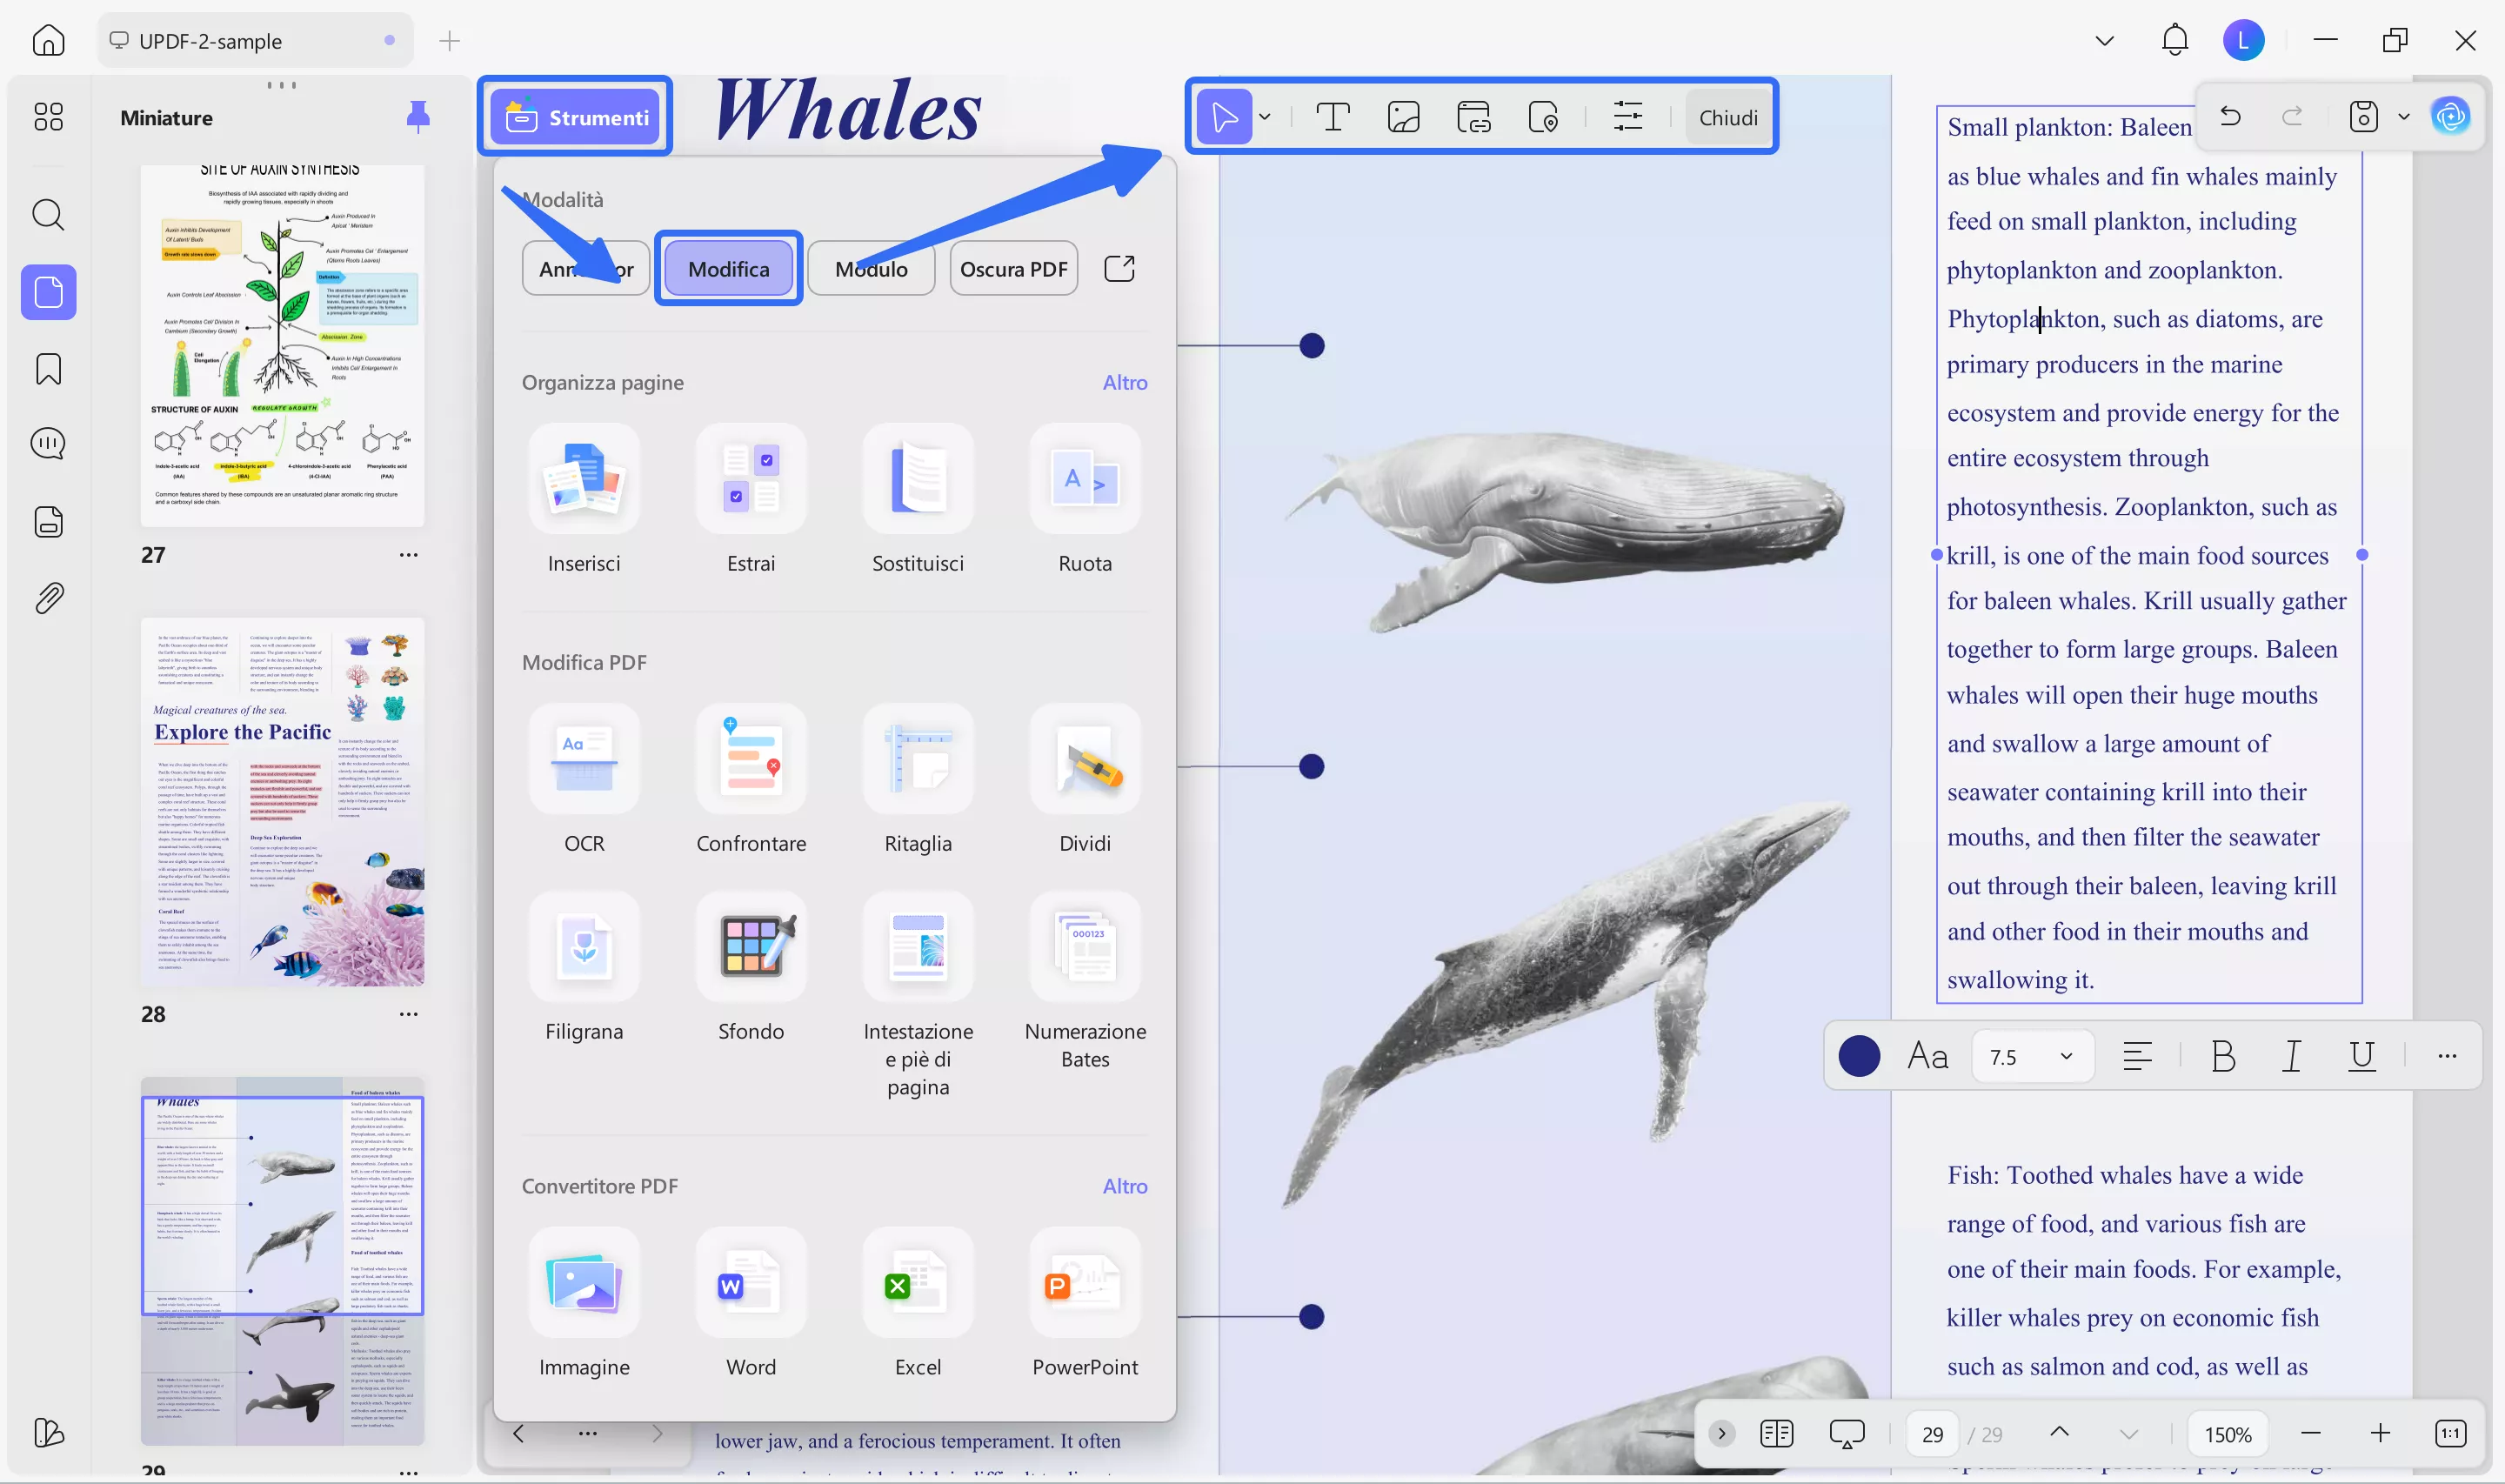
Task: Open the page thumbnails panel
Action: (47, 292)
